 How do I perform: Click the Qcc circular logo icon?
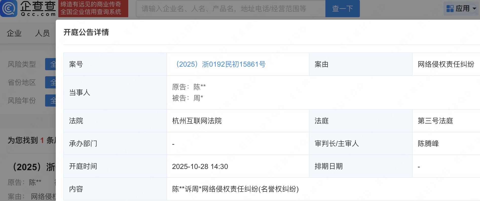[9, 9]
